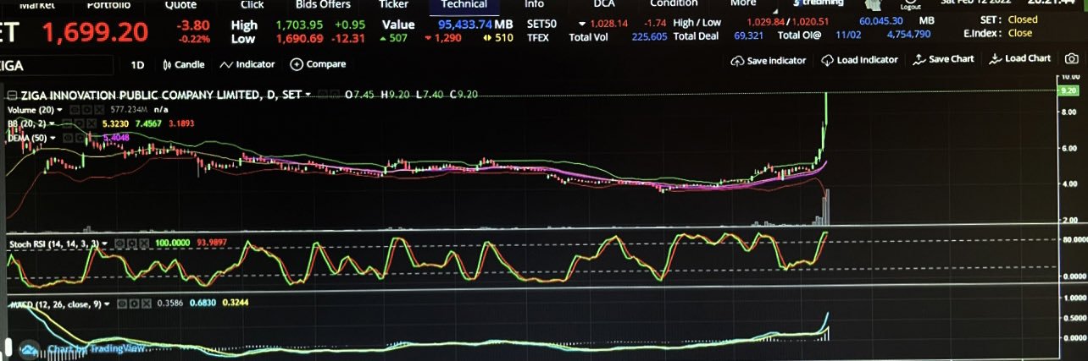Click the High value 1,703.95
This screenshot has height=361, width=1088.
tap(299, 25)
